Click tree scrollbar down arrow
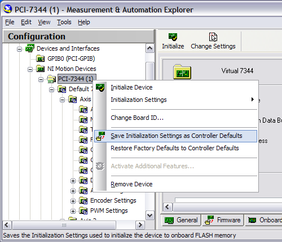Viewport: 282px width, 242px height. 150,215
